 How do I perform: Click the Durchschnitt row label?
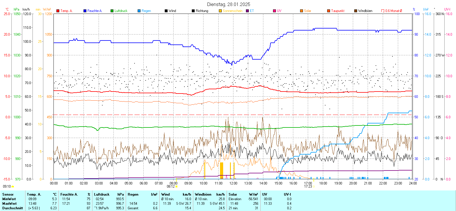tap(13, 208)
